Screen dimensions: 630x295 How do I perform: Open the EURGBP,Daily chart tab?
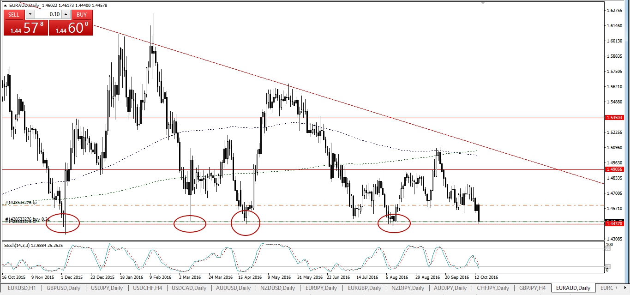click(x=364, y=288)
